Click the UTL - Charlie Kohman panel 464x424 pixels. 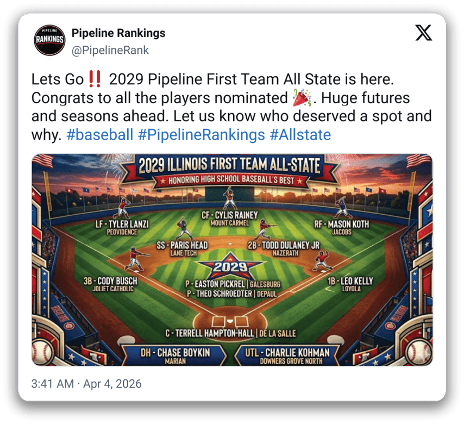pos(287,355)
